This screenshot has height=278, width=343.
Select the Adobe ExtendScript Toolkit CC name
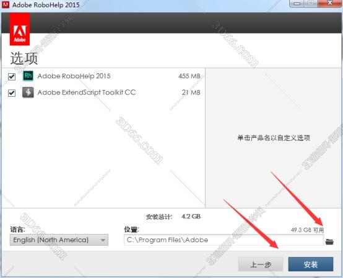pyautogui.click(x=87, y=92)
